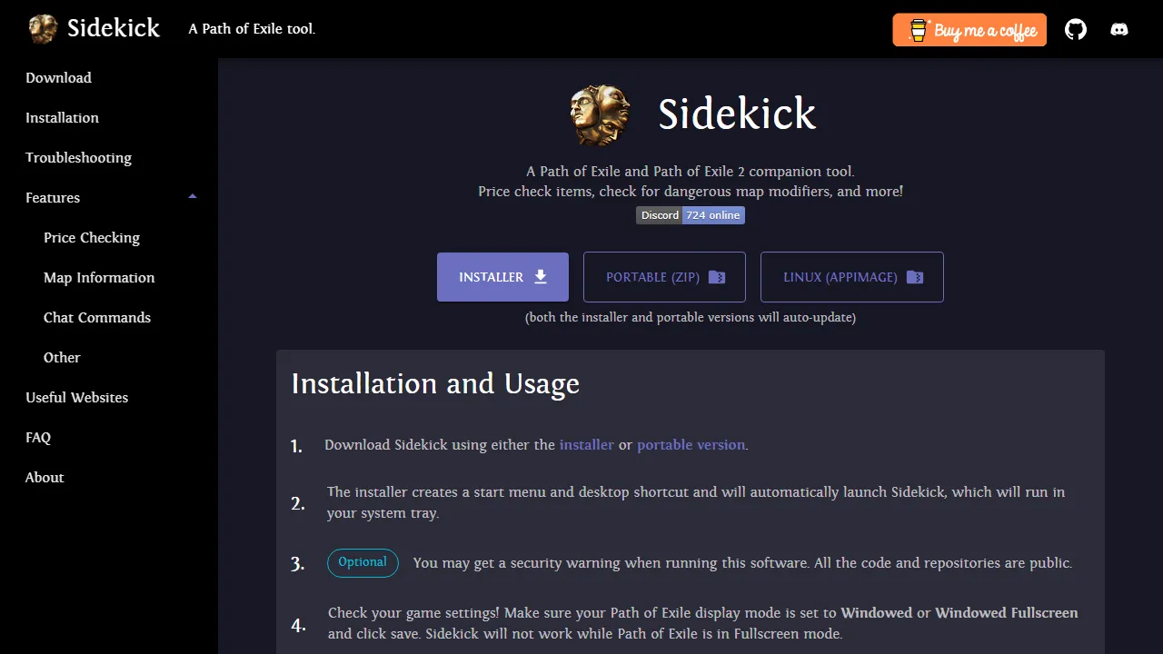Select the Price Checking sidebar entry
The image size is (1163, 654).
point(91,237)
